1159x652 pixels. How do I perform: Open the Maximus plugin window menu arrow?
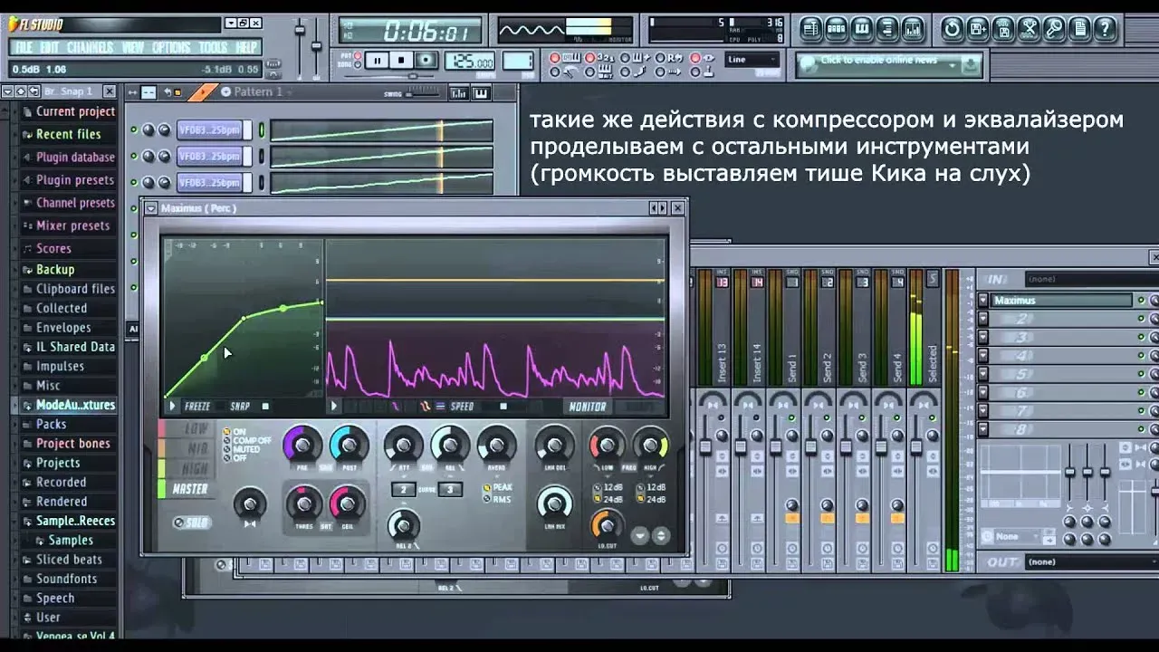tap(151, 208)
